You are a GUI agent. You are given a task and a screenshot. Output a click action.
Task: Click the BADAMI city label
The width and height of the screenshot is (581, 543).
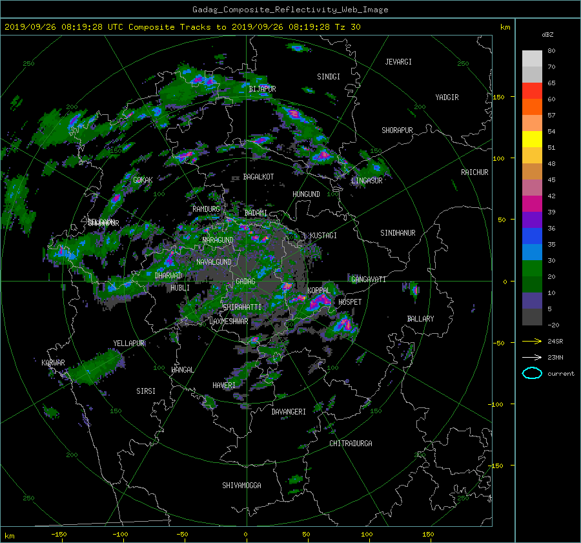(256, 213)
